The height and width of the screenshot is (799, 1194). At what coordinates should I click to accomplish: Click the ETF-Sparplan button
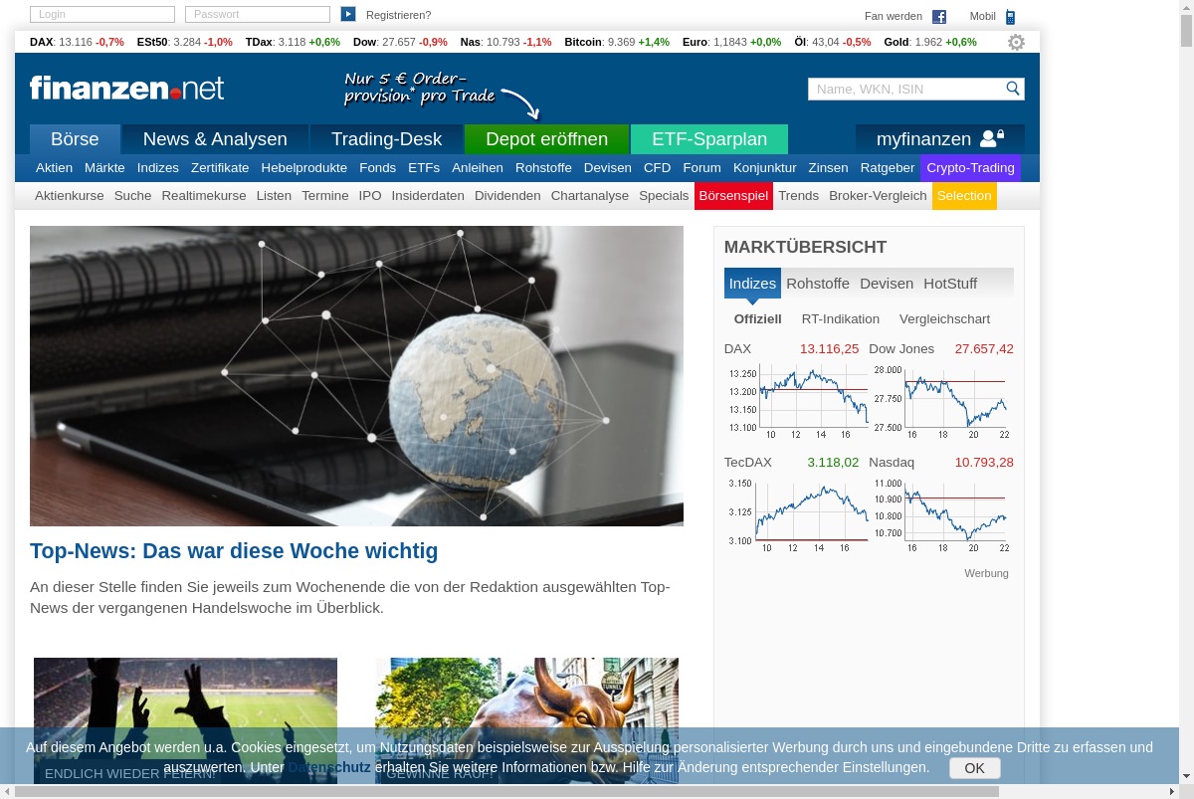tap(709, 139)
